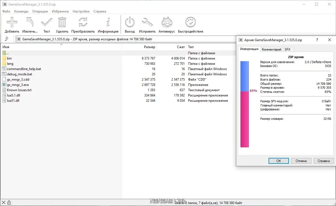Select gs_mngr_3.exe in the file list

pyautogui.click(x=18, y=85)
